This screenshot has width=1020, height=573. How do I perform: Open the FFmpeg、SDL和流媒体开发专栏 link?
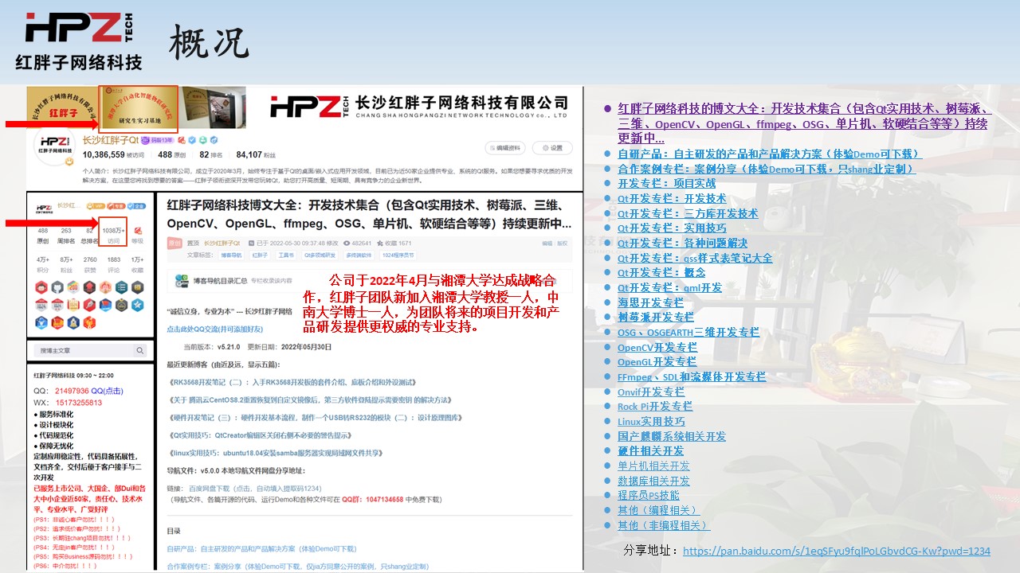692,376
